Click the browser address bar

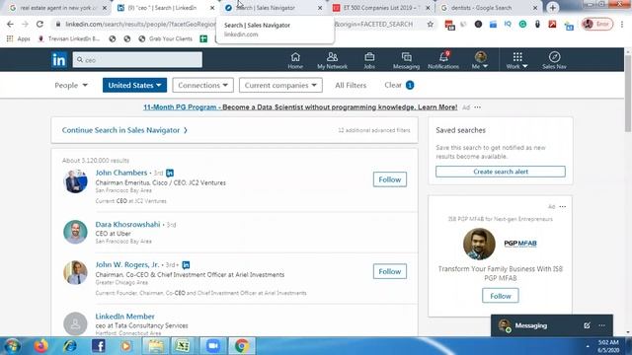(242, 24)
